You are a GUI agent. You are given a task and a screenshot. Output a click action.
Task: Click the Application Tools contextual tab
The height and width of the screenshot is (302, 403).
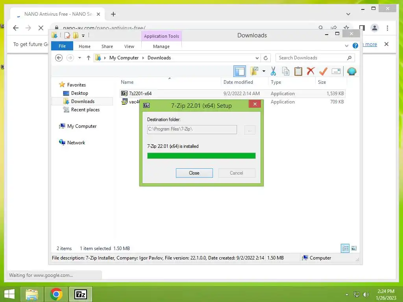point(161,36)
